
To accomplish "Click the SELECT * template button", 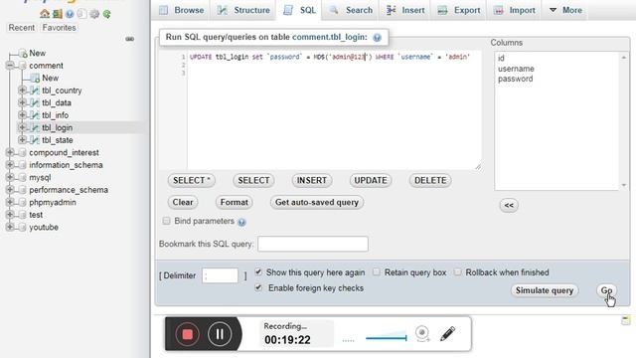I will [192, 180].
